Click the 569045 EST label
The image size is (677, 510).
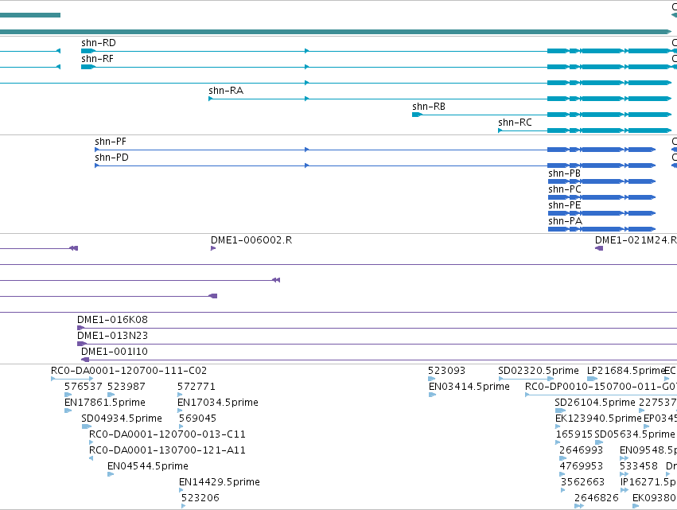pyautogui.click(x=197, y=419)
